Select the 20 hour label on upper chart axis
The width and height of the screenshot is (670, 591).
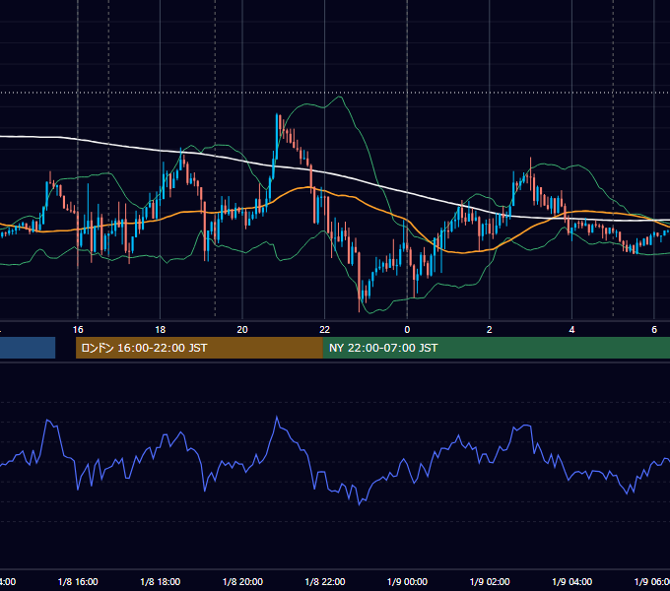pyautogui.click(x=242, y=330)
